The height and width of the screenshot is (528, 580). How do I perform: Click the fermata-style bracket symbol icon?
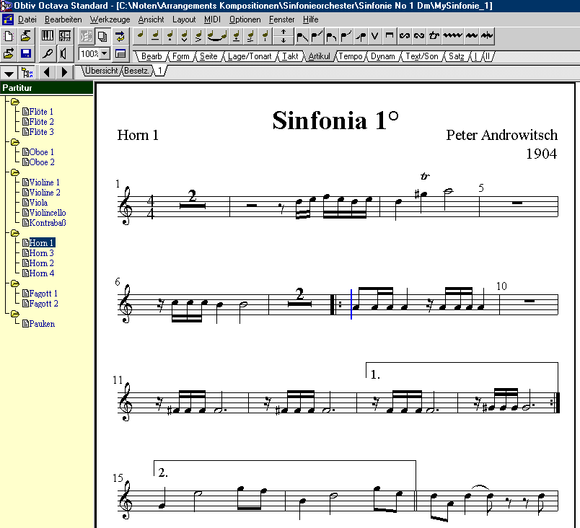(x=390, y=35)
